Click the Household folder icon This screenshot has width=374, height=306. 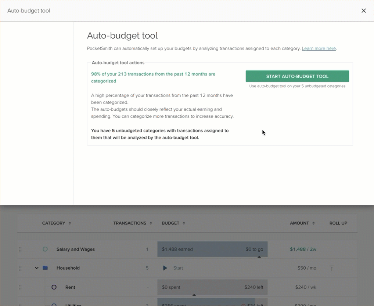click(45, 268)
